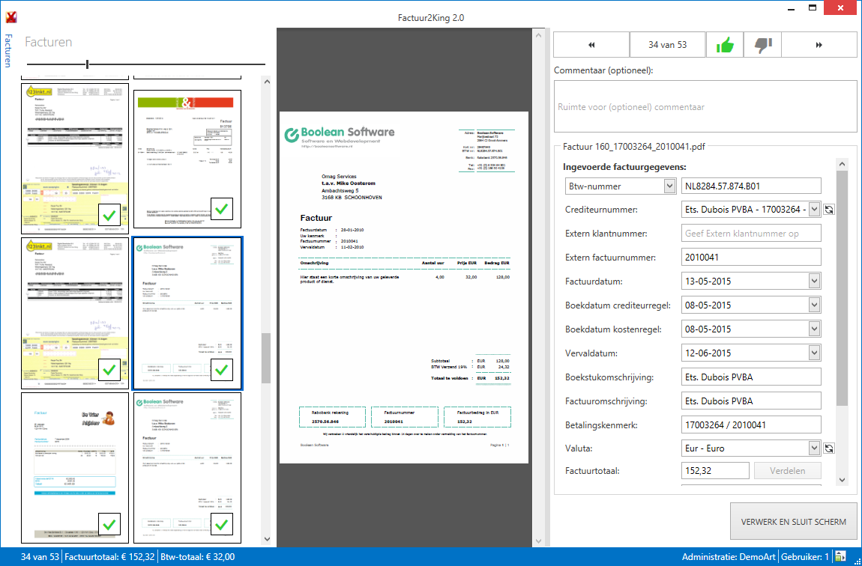Image resolution: width=862 pixels, height=566 pixels.
Task: Open the vertical Facturen side tab
Action: click(7, 50)
